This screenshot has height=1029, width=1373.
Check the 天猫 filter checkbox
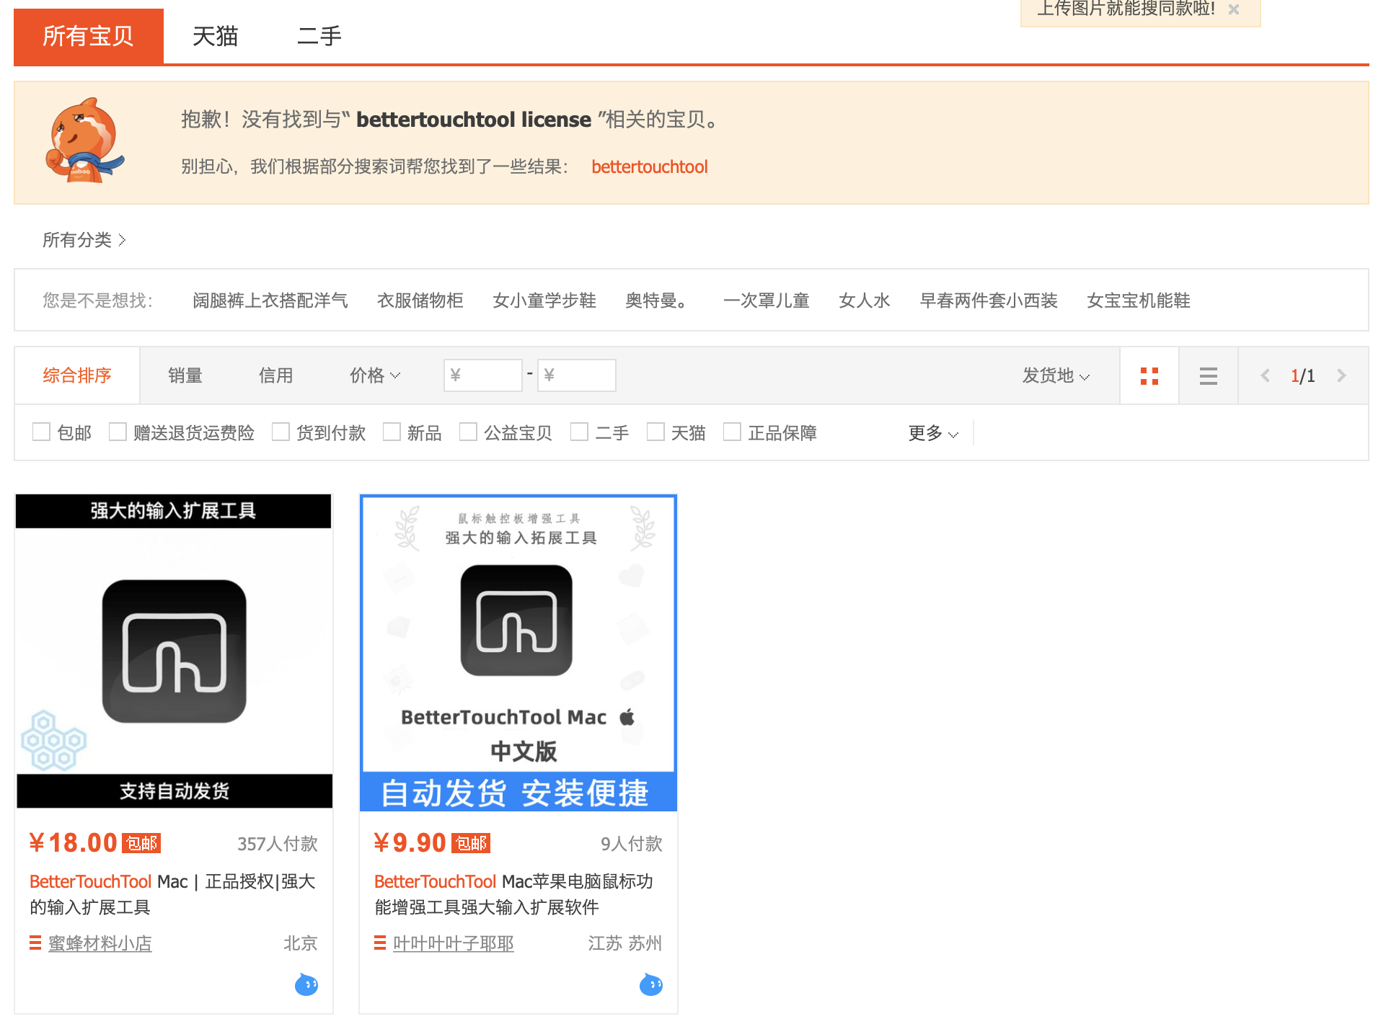tap(655, 432)
